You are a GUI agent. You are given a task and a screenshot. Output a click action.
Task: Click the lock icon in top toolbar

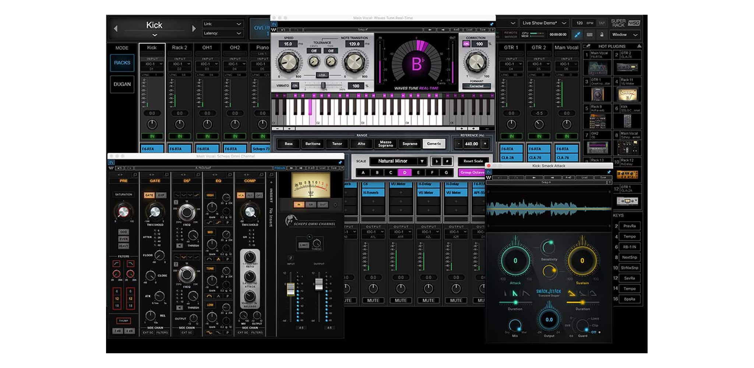(x=602, y=35)
